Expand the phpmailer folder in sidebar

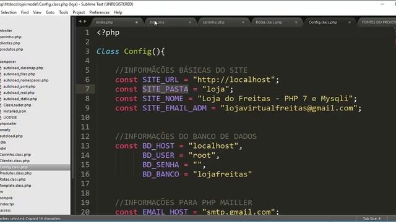click(x=8, y=123)
